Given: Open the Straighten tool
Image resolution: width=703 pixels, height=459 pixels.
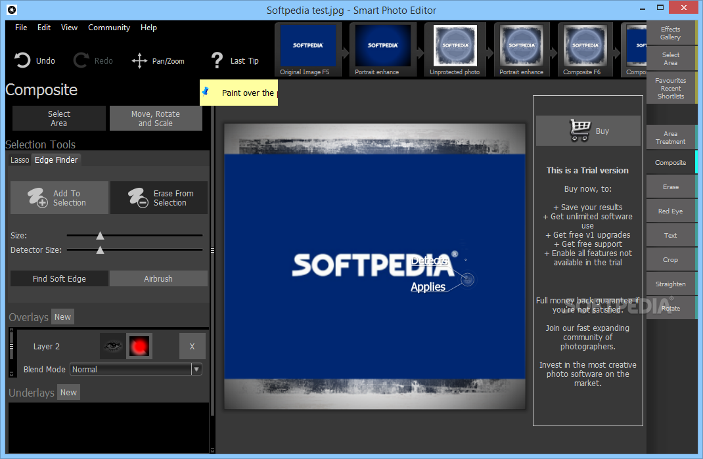Looking at the screenshot, I should click(x=670, y=284).
